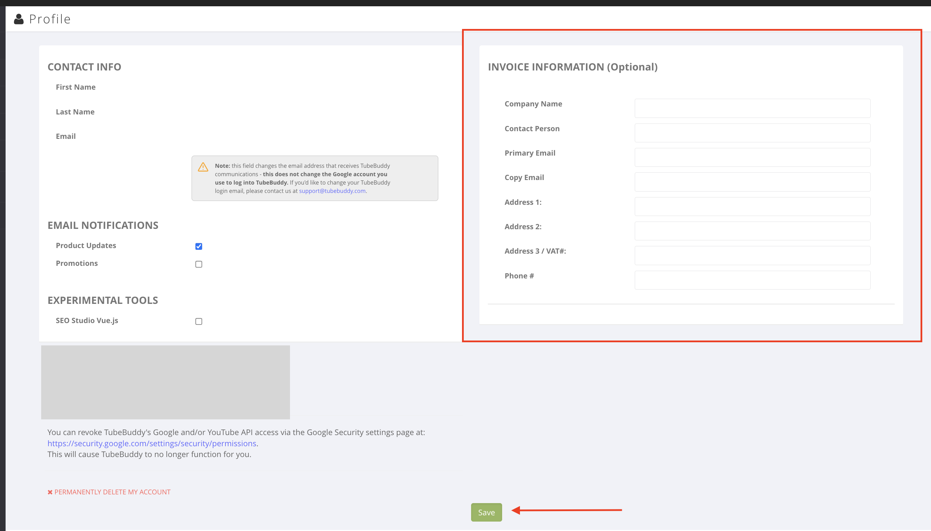Click the First Name label

[x=75, y=87]
